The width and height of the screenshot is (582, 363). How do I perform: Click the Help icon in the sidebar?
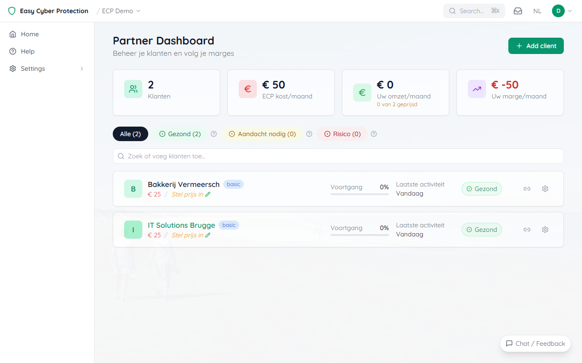click(x=12, y=51)
